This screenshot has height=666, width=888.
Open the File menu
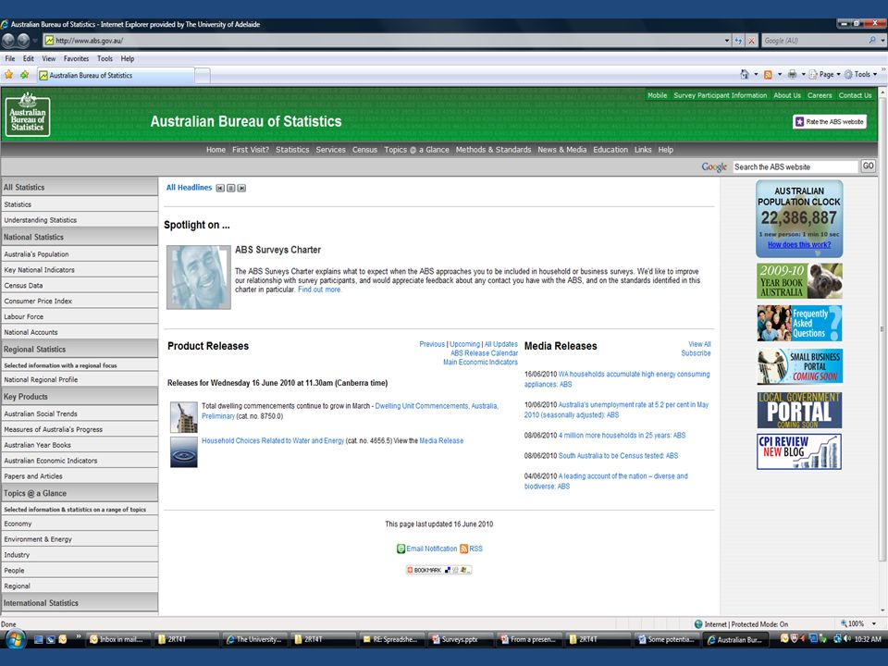pyautogui.click(x=9, y=58)
